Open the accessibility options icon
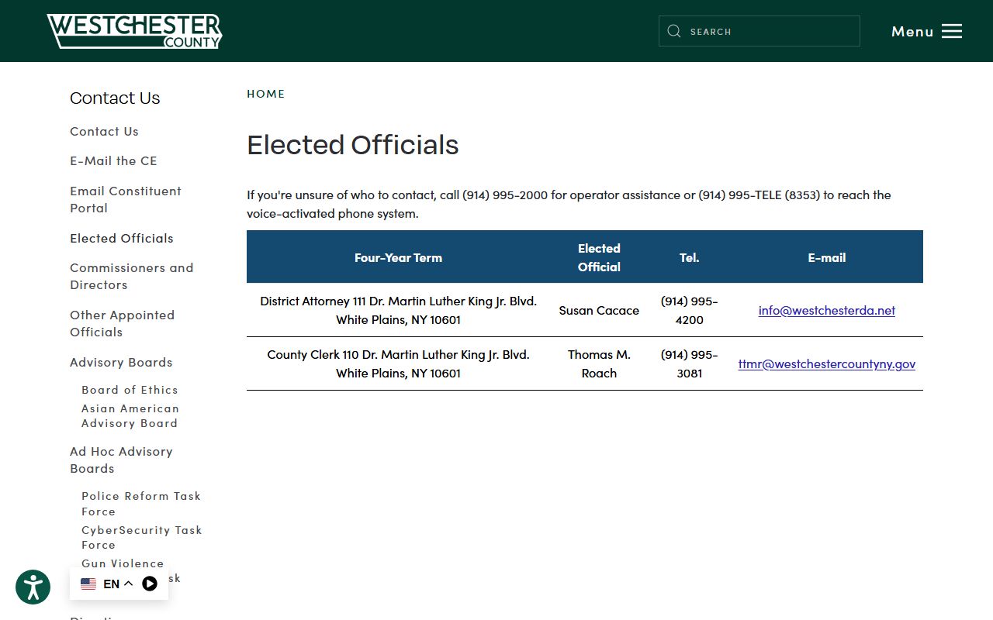 click(33, 587)
